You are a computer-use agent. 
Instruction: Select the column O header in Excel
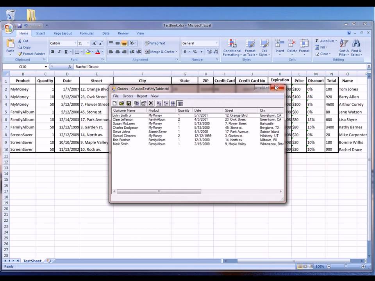[348, 74]
